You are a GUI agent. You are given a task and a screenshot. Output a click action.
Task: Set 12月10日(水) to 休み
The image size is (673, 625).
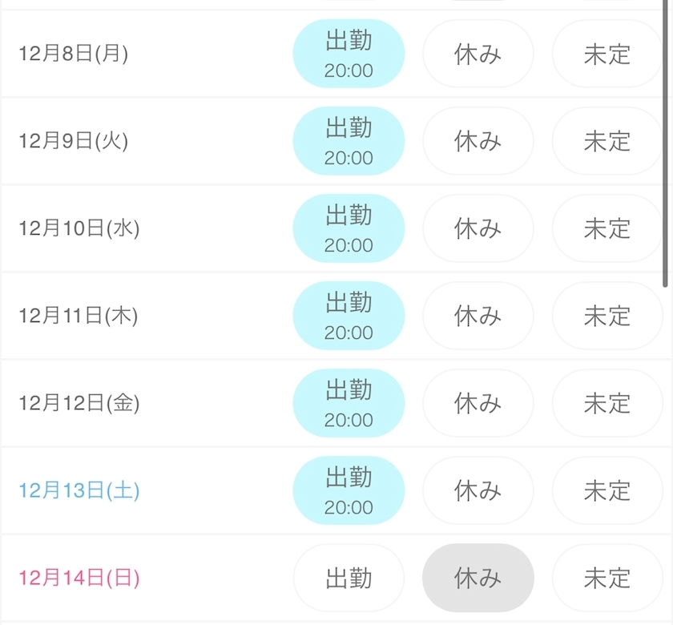(478, 228)
